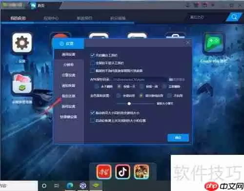
Task: Open the Engine settings sidebar category
Action: [x=69, y=75]
